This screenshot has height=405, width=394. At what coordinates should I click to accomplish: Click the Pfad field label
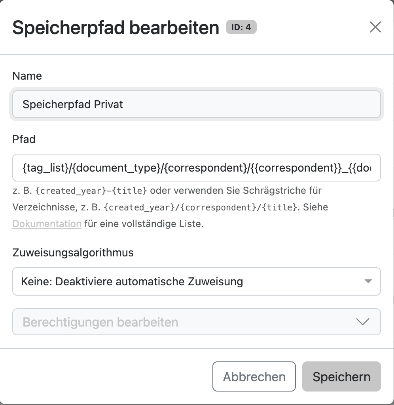pos(24,139)
